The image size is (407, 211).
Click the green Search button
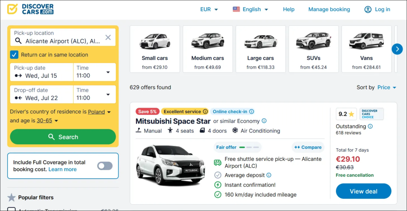click(x=63, y=137)
